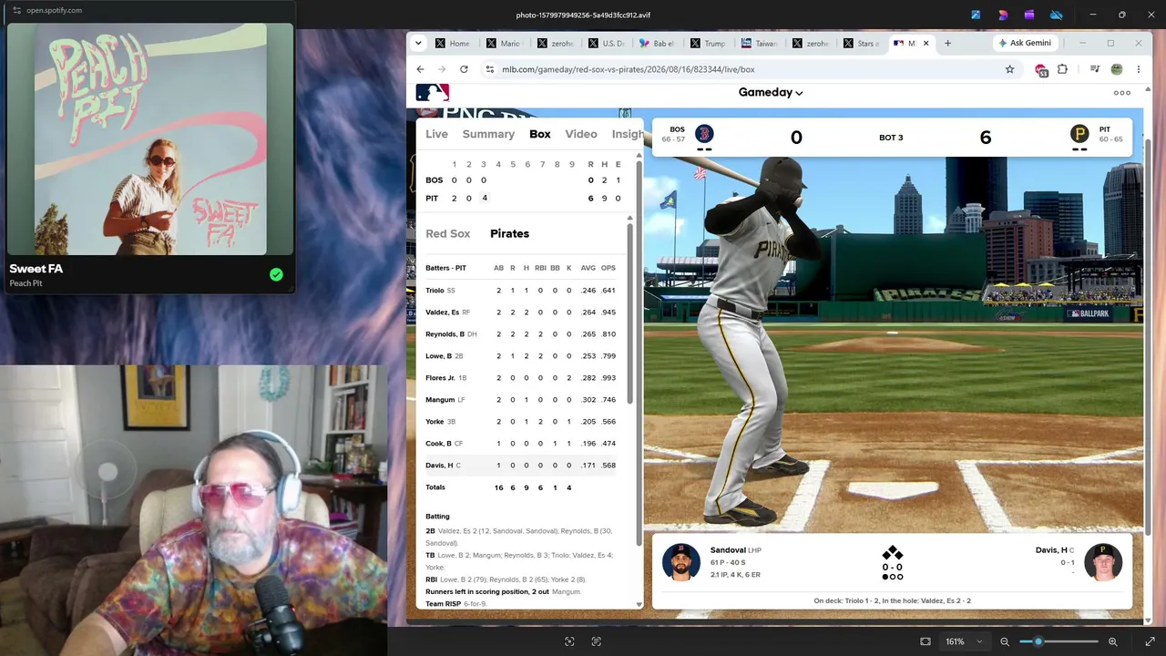Viewport: 1166px width, 656px height.
Task: Click the Ask Gemini button
Action: click(x=1025, y=43)
